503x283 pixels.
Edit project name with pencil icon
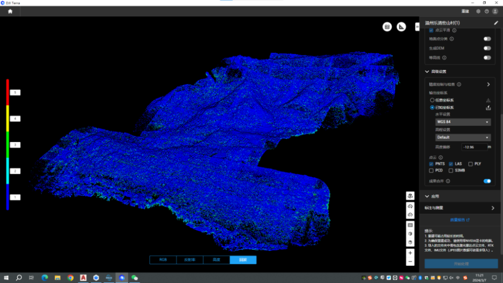click(496, 23)
